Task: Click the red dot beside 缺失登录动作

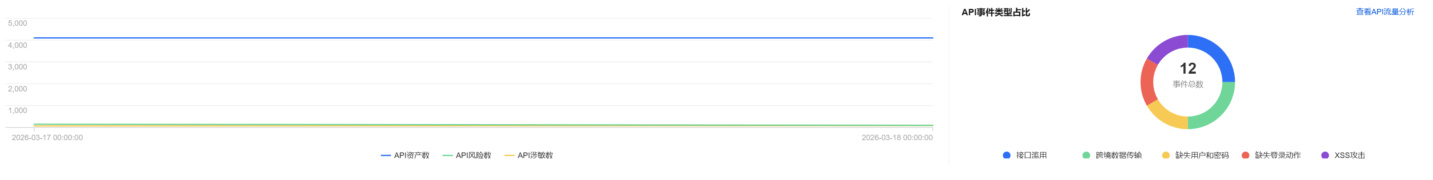Action: pos(1245,155)
